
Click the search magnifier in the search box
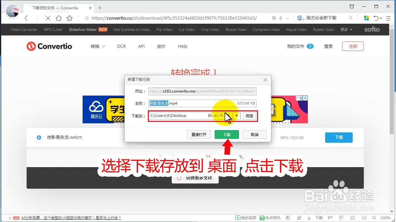click(351, 18)
